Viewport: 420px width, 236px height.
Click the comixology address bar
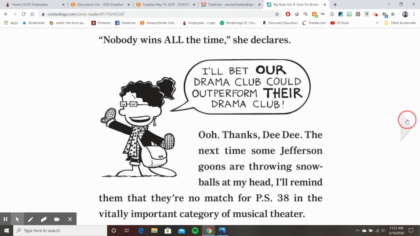point(157,14)
